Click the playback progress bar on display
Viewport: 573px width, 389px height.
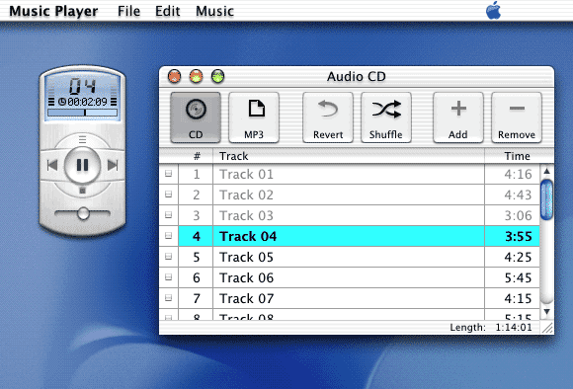pos(82,113)
